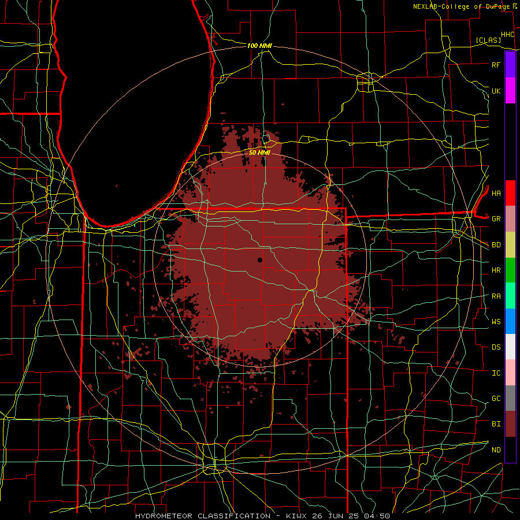Click the "NEXLAB-College of DuPage" credit text
The image size is (520, 520).
click(461, 6)
